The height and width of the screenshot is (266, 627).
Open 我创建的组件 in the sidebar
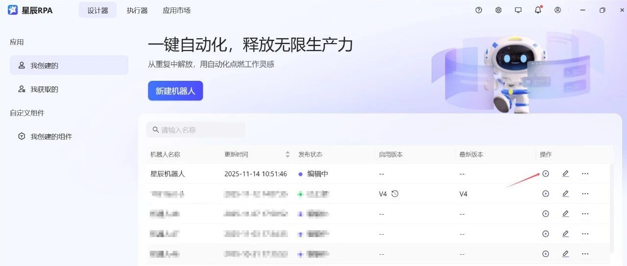point(69,136)
